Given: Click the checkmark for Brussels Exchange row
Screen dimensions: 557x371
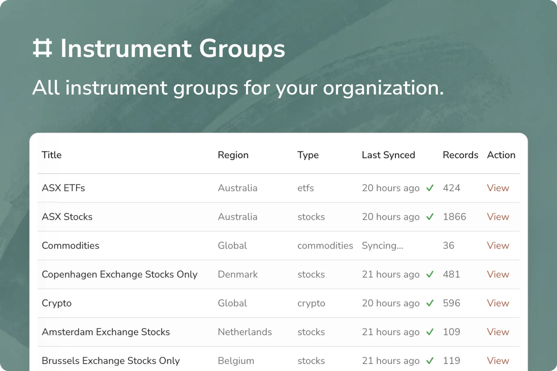Looking at the screenshot, I should (x=430, y=361).
